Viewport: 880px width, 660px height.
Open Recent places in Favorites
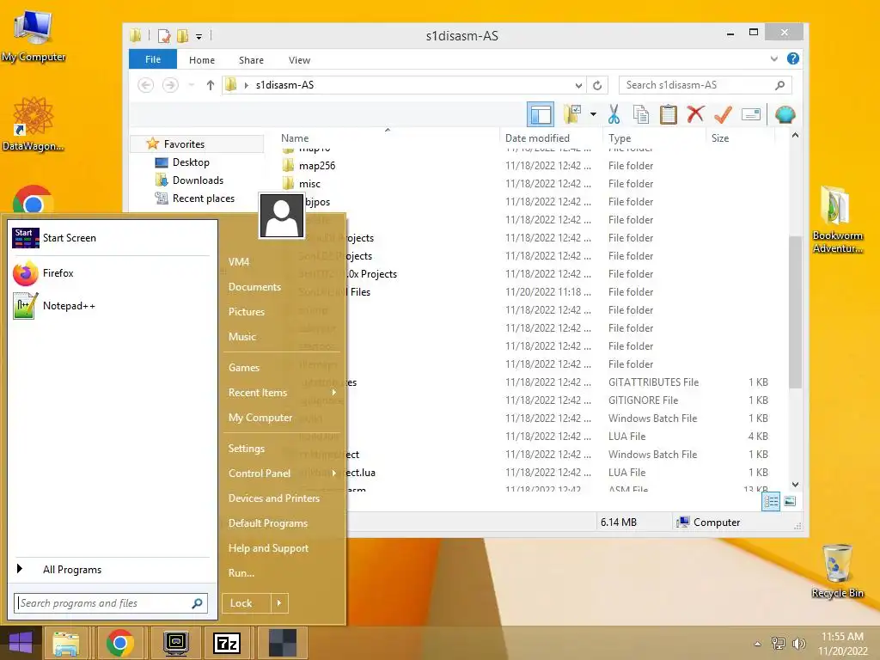click(203, 199)
